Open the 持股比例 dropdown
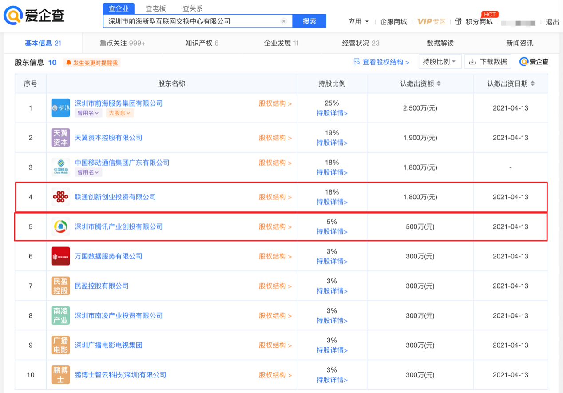563x393 pixels. click(440, 62)
